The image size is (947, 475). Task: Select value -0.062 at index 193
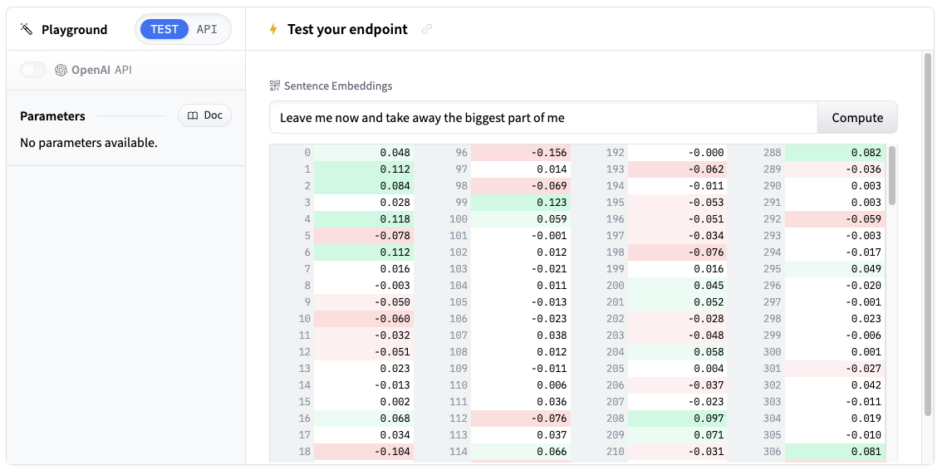tap(678, 169)
